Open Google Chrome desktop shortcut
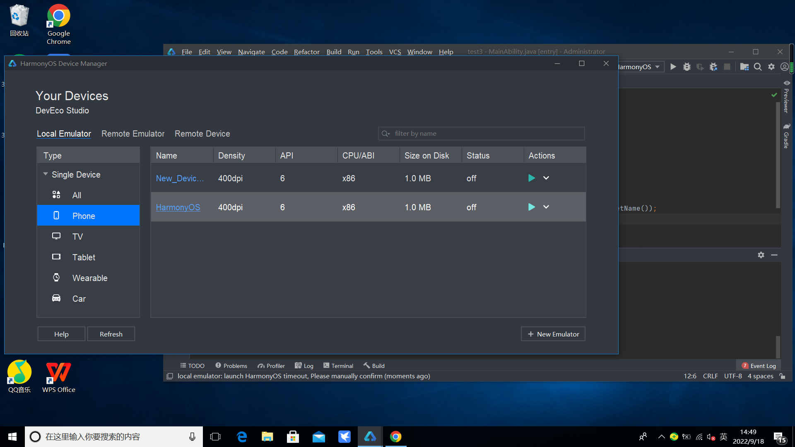The image size is (795, 447). [58, 24]
